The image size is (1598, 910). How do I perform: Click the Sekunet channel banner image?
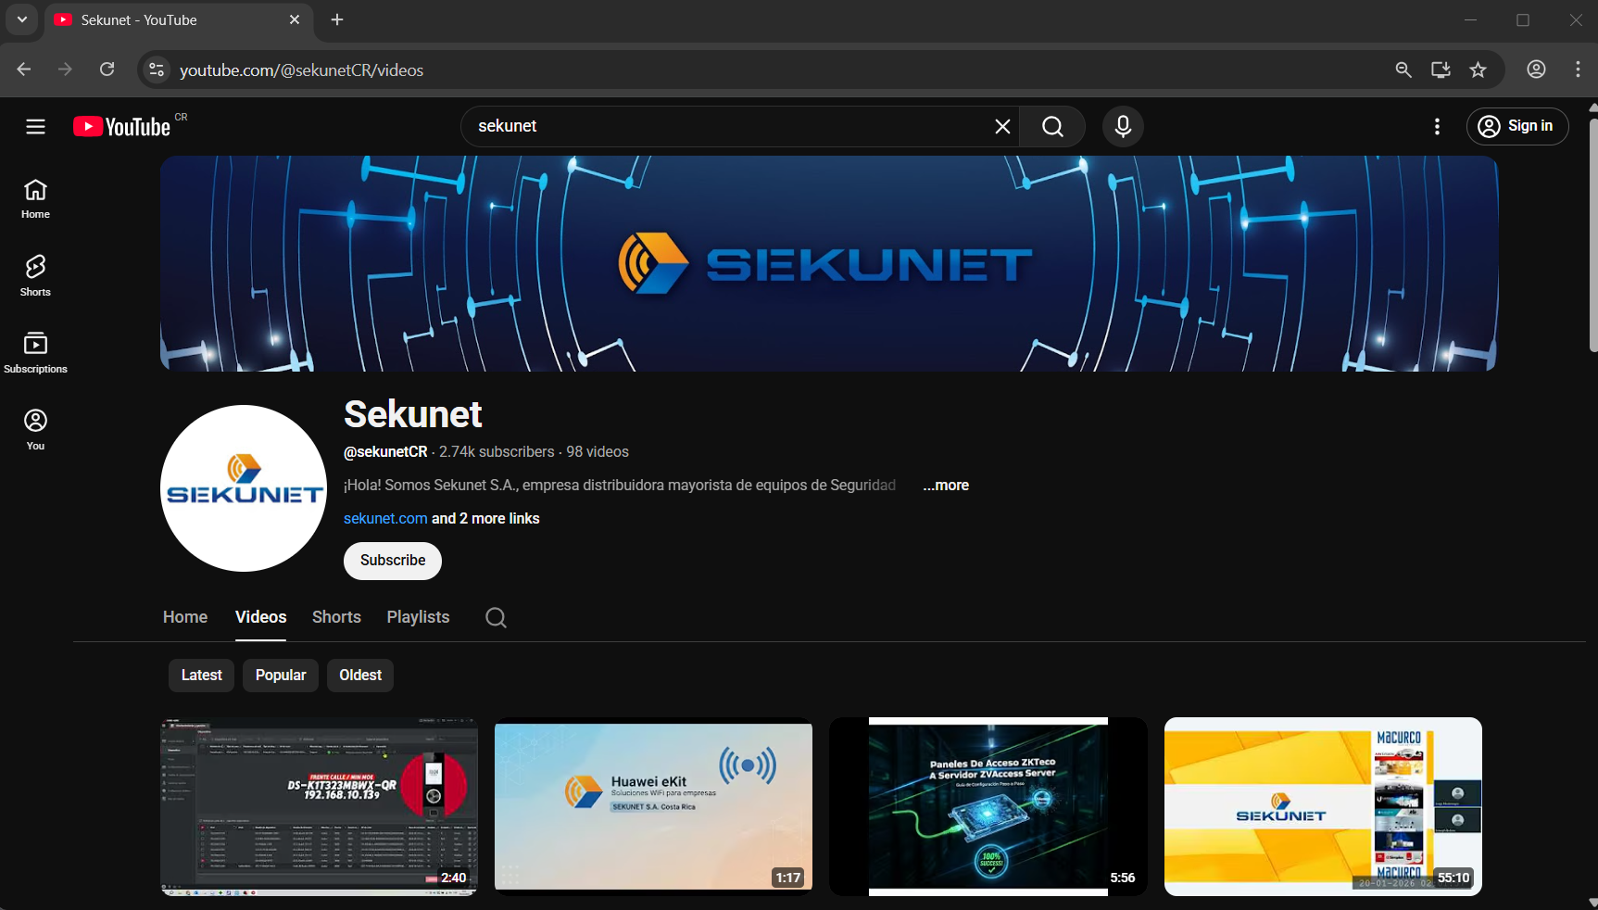coord(829,264)
